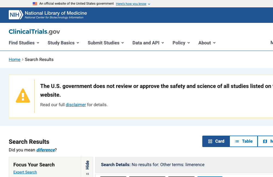Click the Card view grid icon
The height and width of the screenshot is (177, 273).
(210, 141)
